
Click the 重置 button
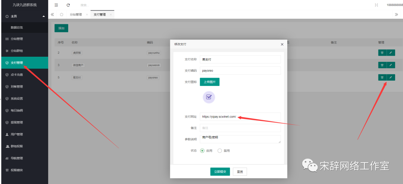tap(240, 172)
